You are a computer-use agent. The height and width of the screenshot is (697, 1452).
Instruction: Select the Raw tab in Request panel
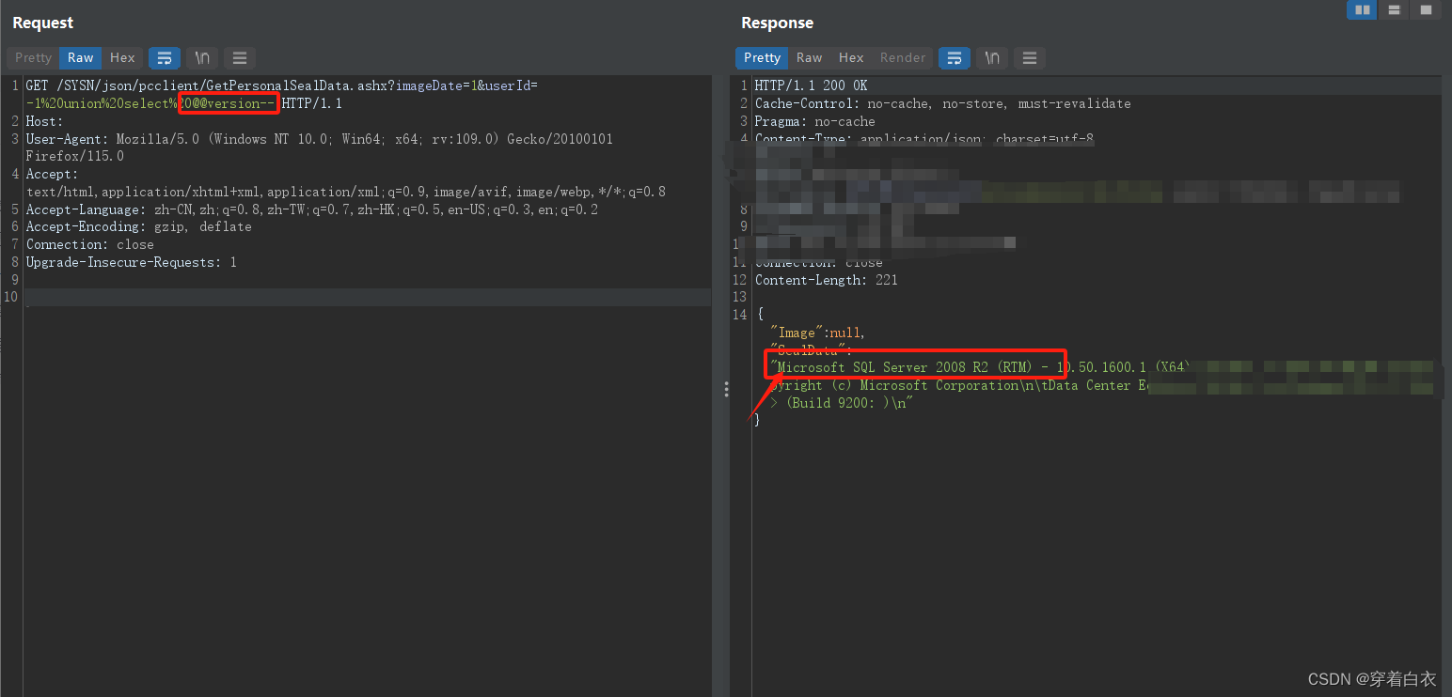[x=81, y=57]
